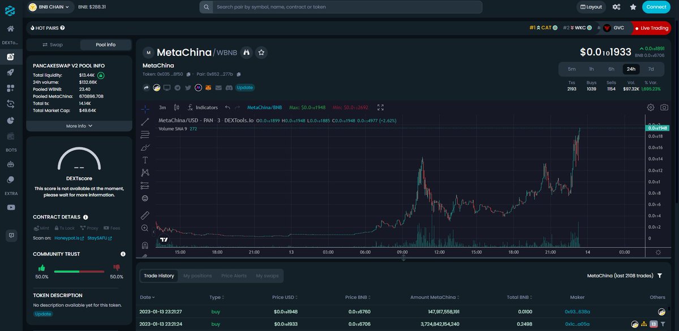Image resolution: width=679 pixels, height=331 pixels.
Task: Open the Trade History tab
Action: click(x=159, y=276)
